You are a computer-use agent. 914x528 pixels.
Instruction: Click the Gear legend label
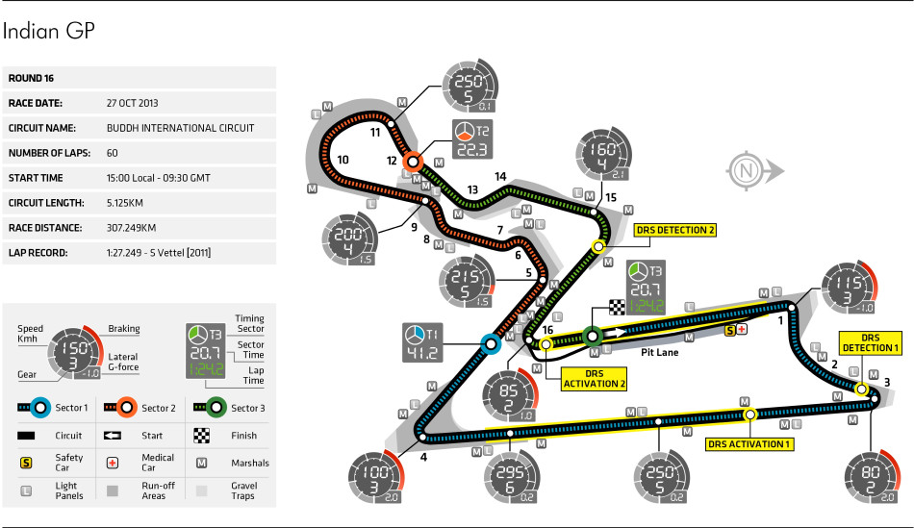pyautogui.click(x=27, y=375)
